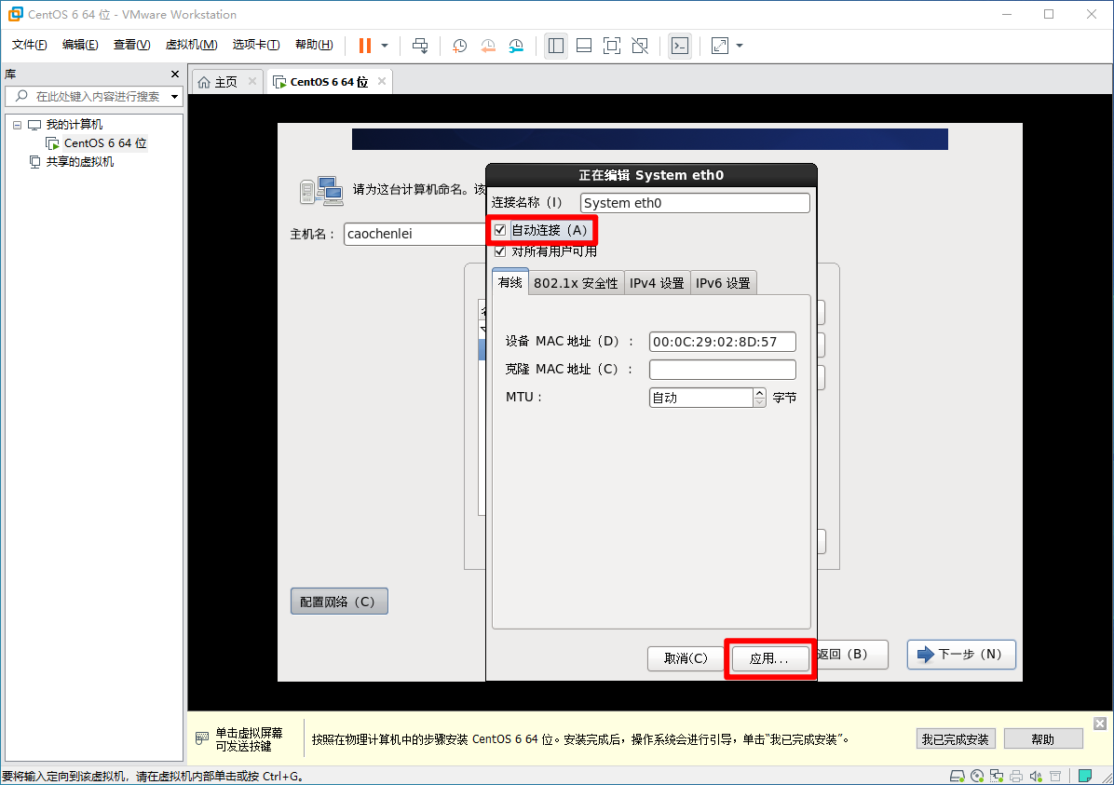
Task: Open the 查看(V) menu
Action: (131, 45)
